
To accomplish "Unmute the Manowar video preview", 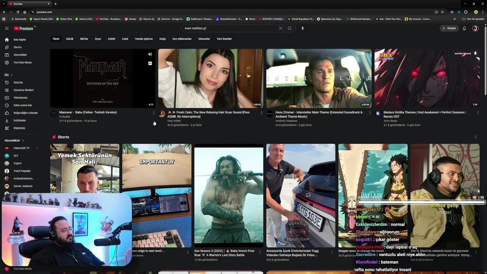I will 150,54.
